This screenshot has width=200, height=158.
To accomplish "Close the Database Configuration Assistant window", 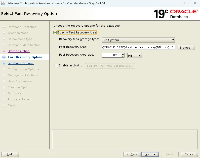I will click(195, 3).
